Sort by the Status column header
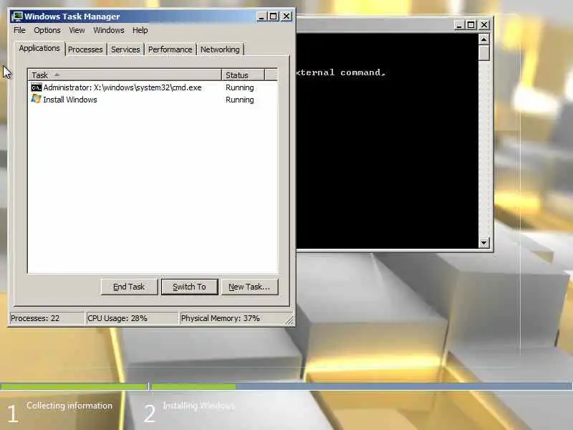 click(243, 75)
